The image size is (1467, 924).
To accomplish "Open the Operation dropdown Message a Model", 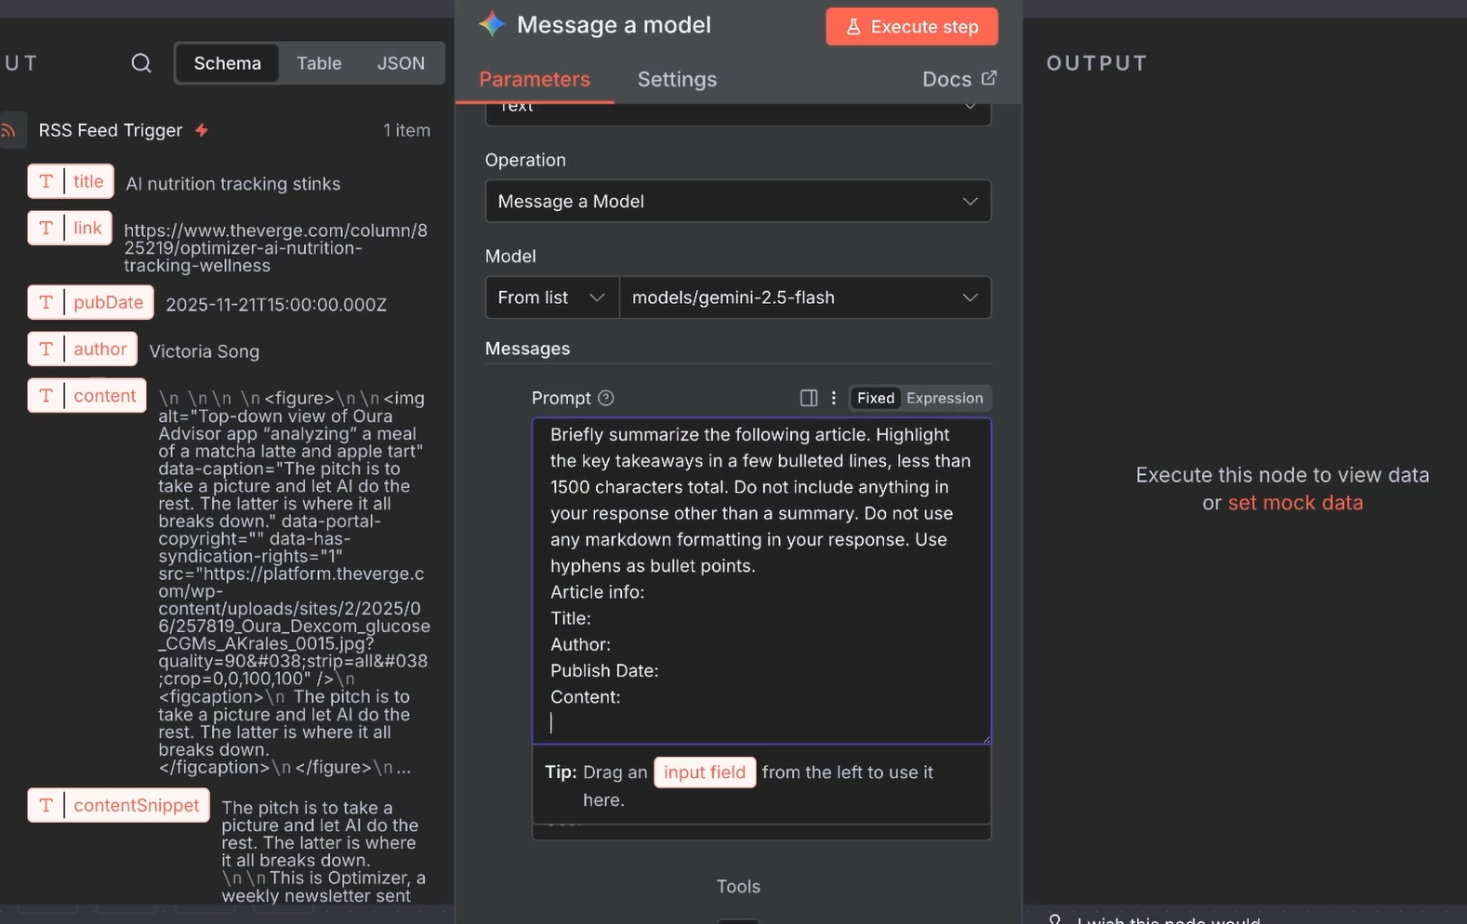I will click(738, 201).
